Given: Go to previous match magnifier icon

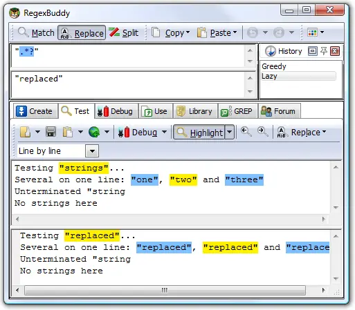Looking at the screenshot, I should [246, 132].
